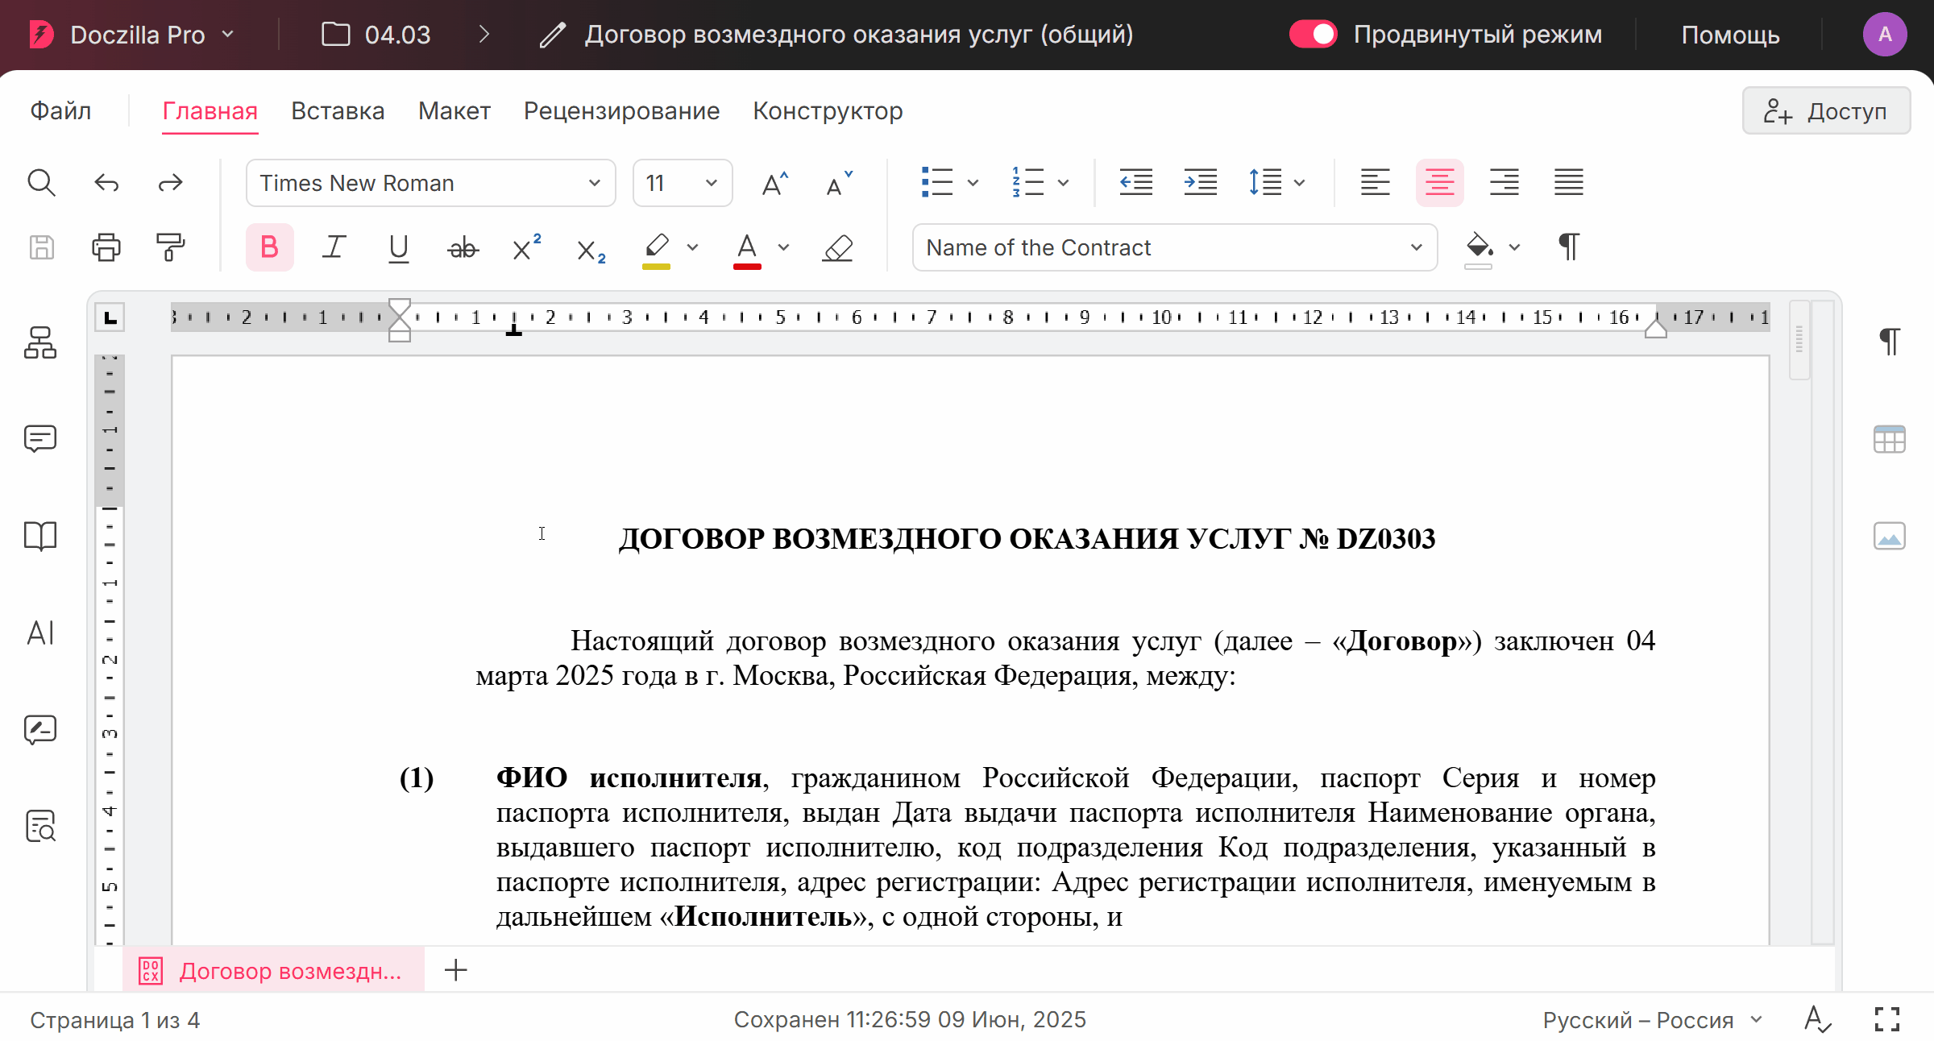Open the Name of the Contract style dropdown

tap(1175, 247)
